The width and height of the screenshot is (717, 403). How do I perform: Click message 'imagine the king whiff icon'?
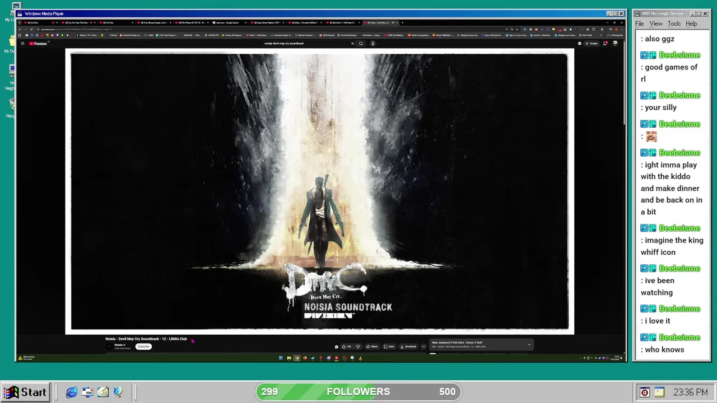coord(672,246)
